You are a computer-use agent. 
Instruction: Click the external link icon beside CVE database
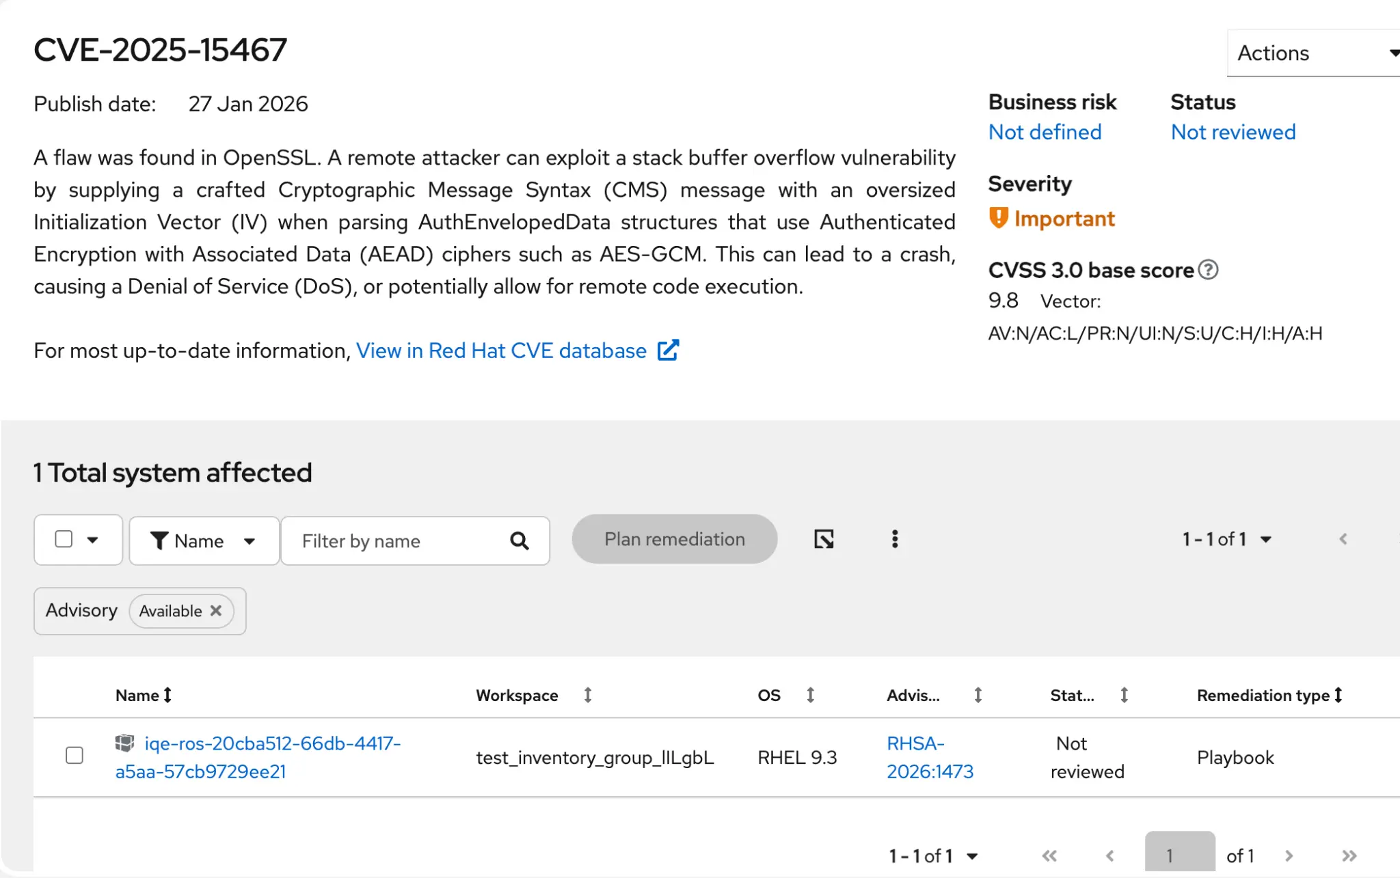point(668,351)
